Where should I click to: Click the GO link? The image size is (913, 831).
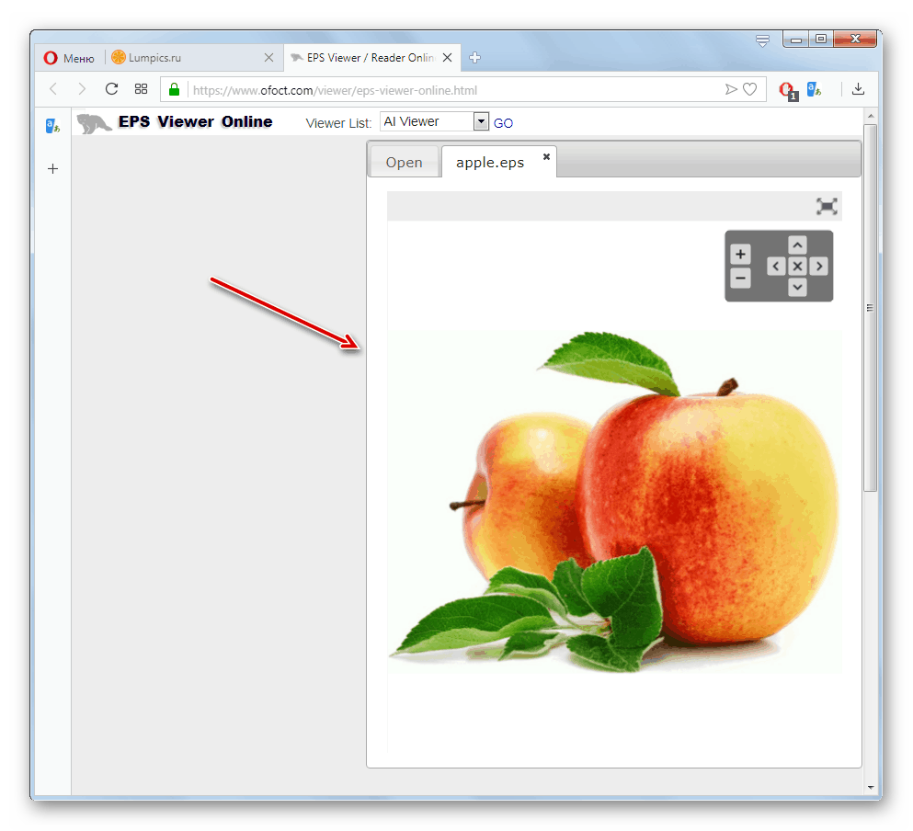[x=503, y=123]
